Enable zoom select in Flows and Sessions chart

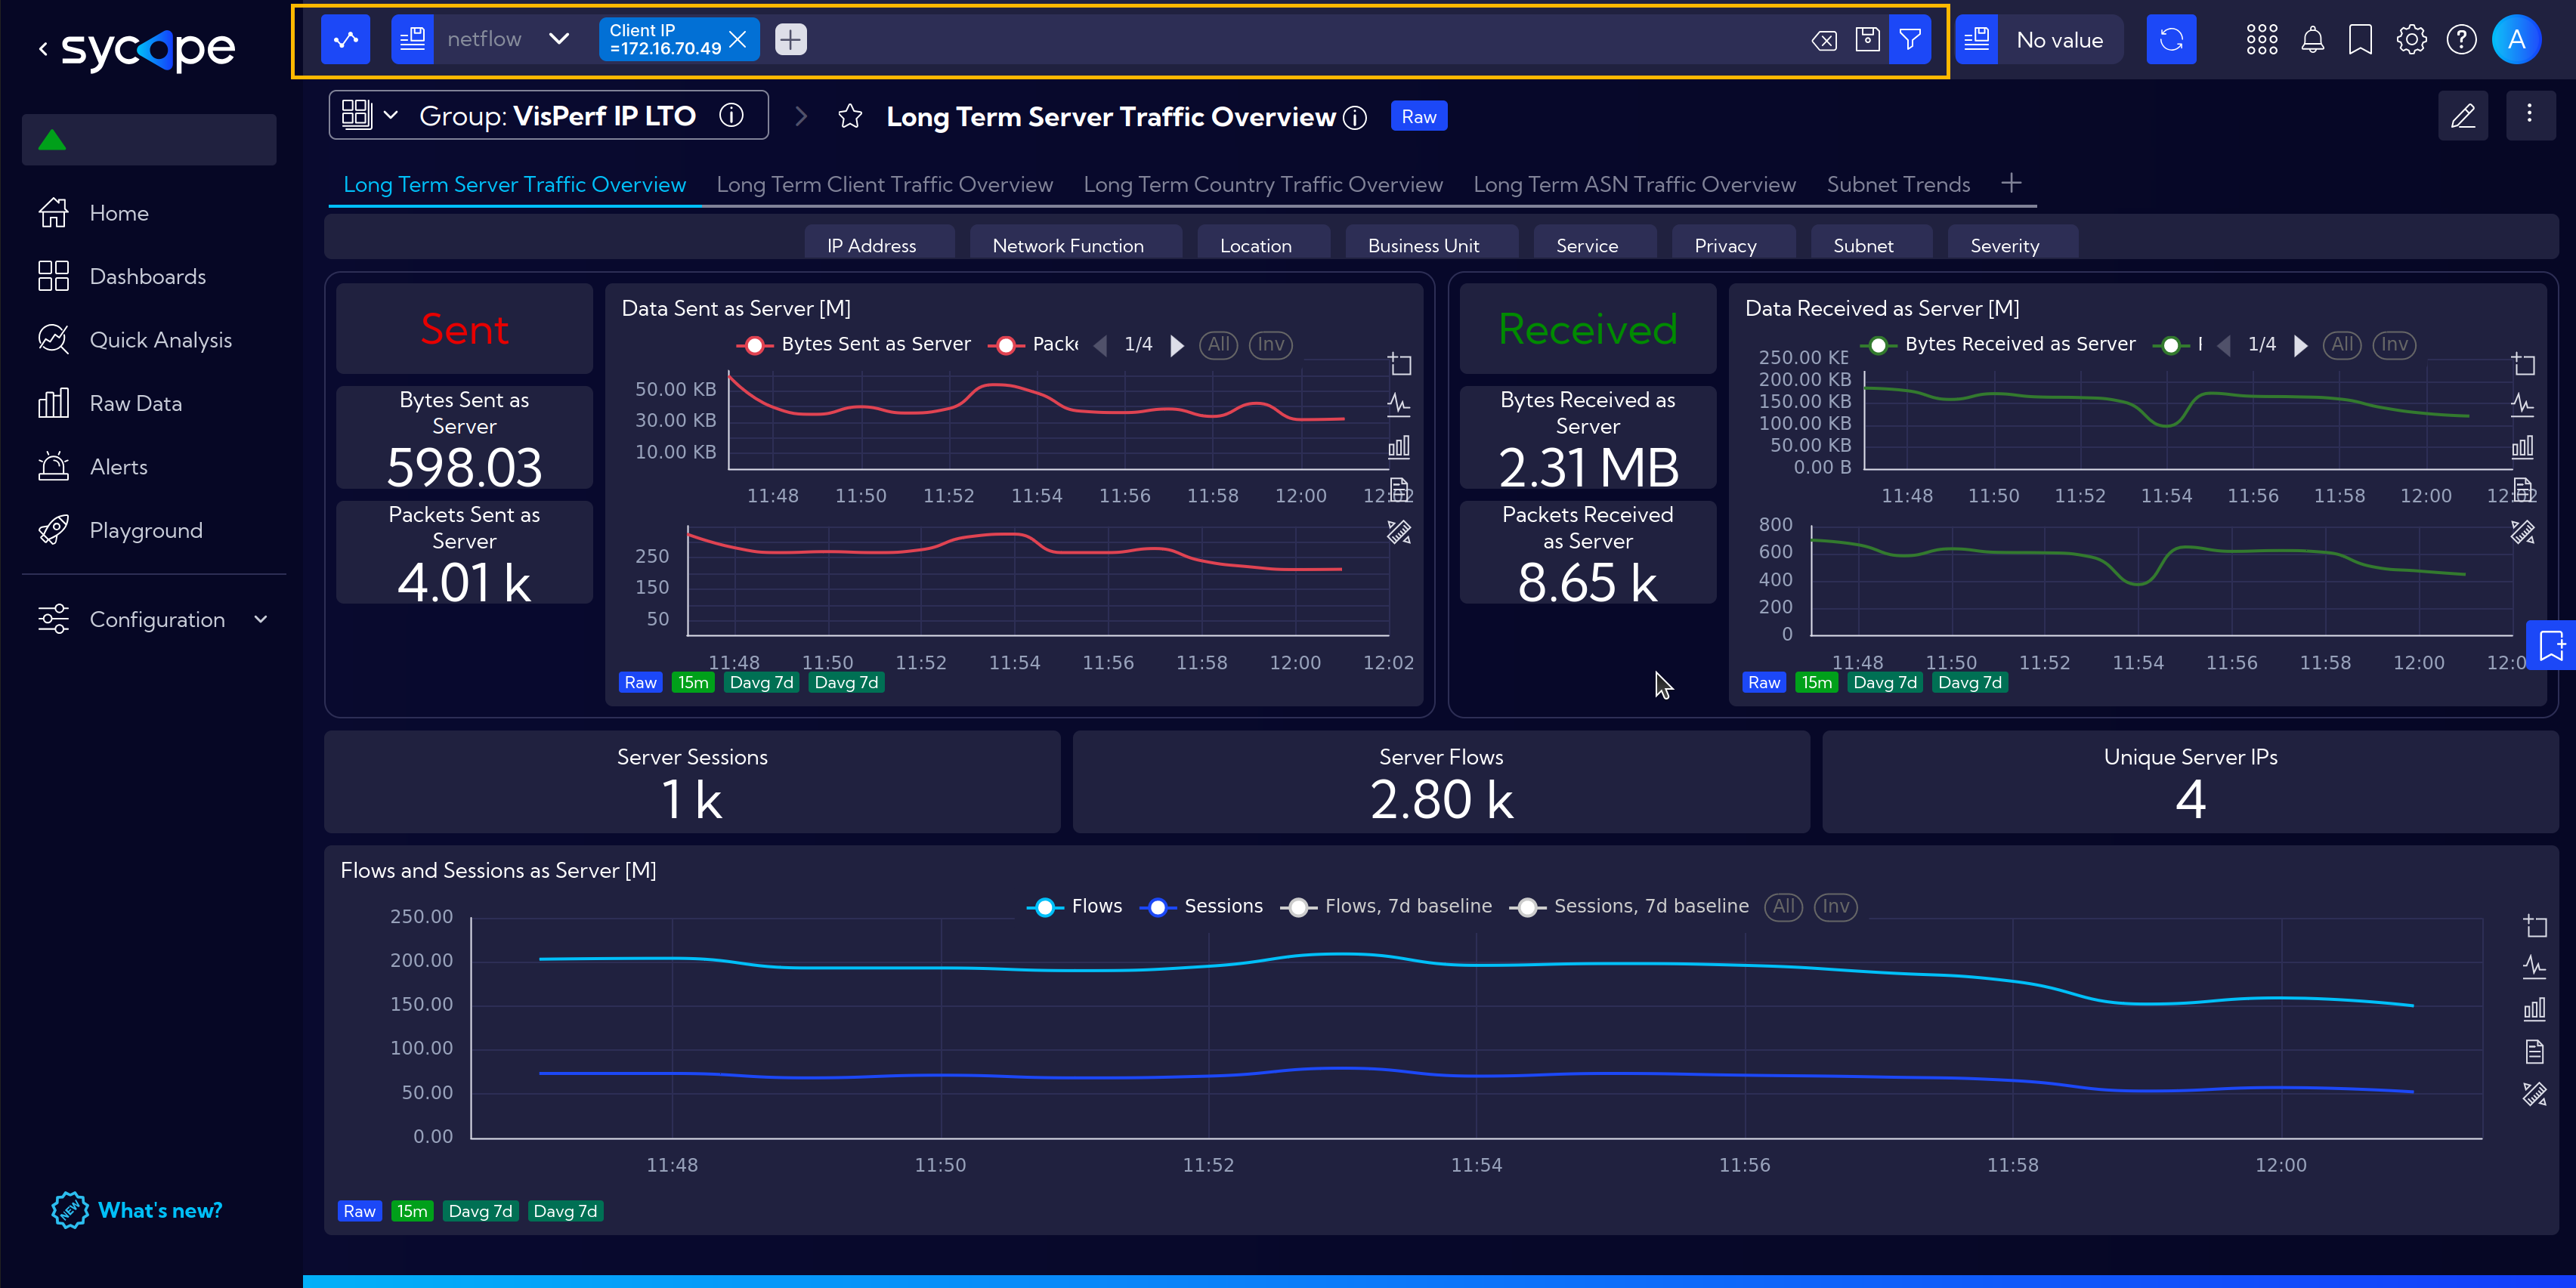pyautogui.click(x=2534, y=925)
